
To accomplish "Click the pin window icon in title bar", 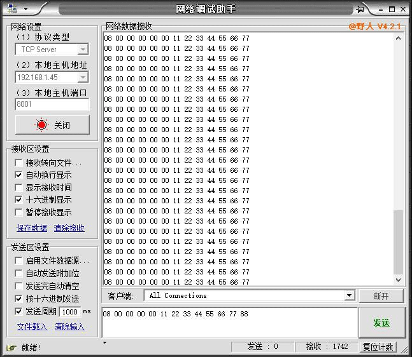I will click(360, 9).
